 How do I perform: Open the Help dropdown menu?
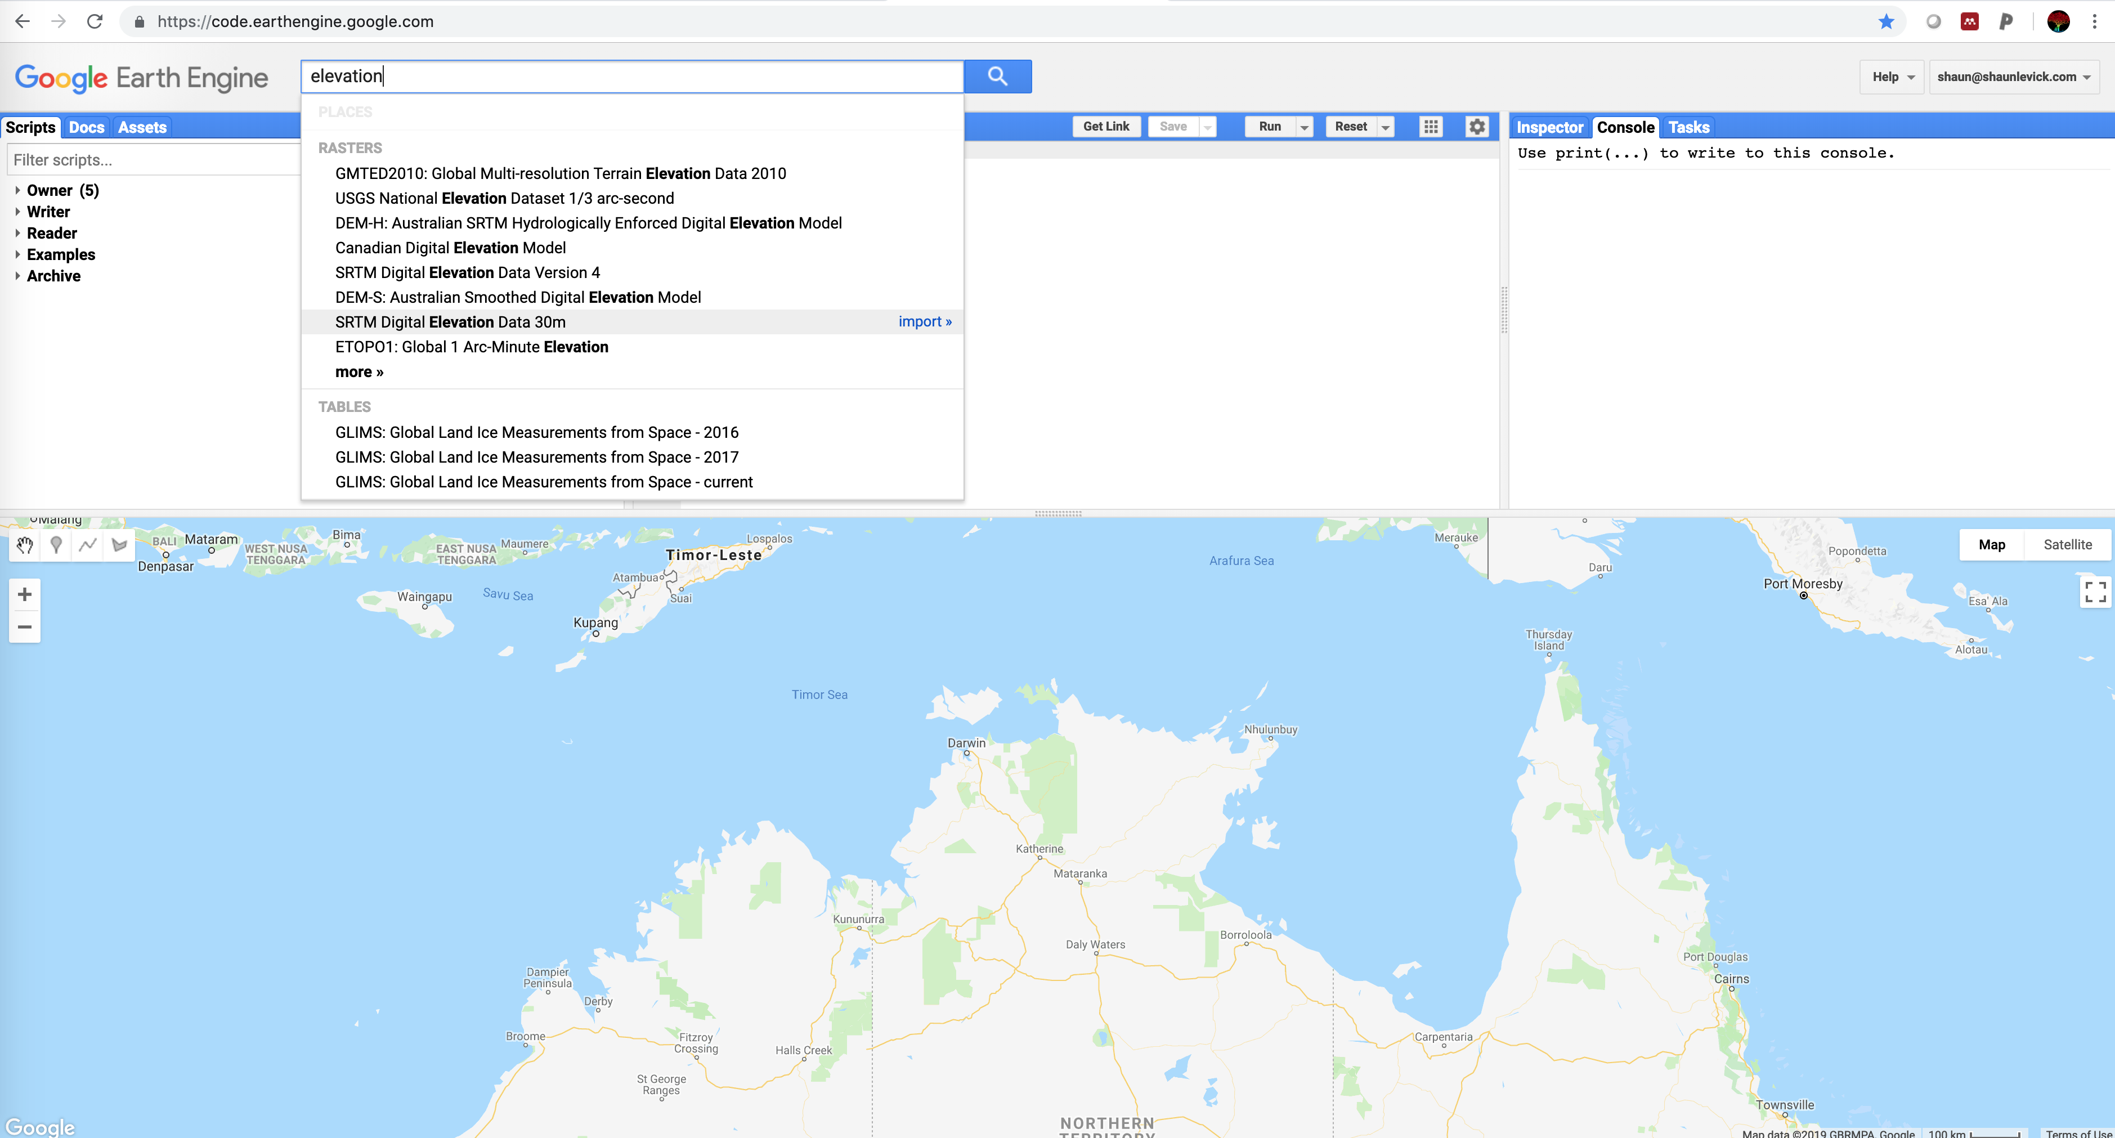pyautogui.click(x=1892, y=77)
